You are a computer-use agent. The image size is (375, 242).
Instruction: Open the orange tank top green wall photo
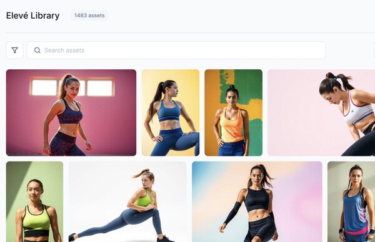click(x=233, y=113)
